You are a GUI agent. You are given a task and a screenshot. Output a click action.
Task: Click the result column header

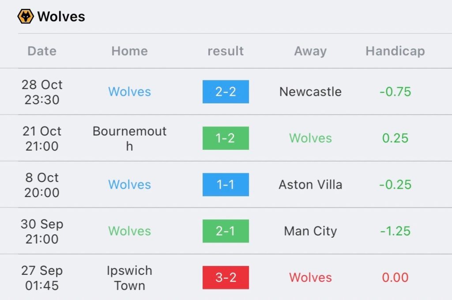[226, 51]
